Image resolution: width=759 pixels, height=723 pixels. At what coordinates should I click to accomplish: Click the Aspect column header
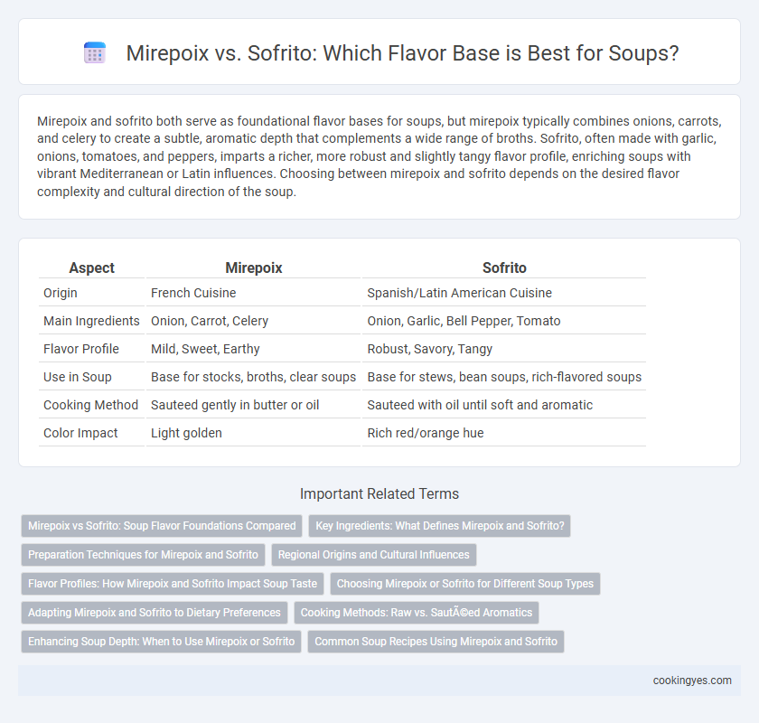(91, 268)
